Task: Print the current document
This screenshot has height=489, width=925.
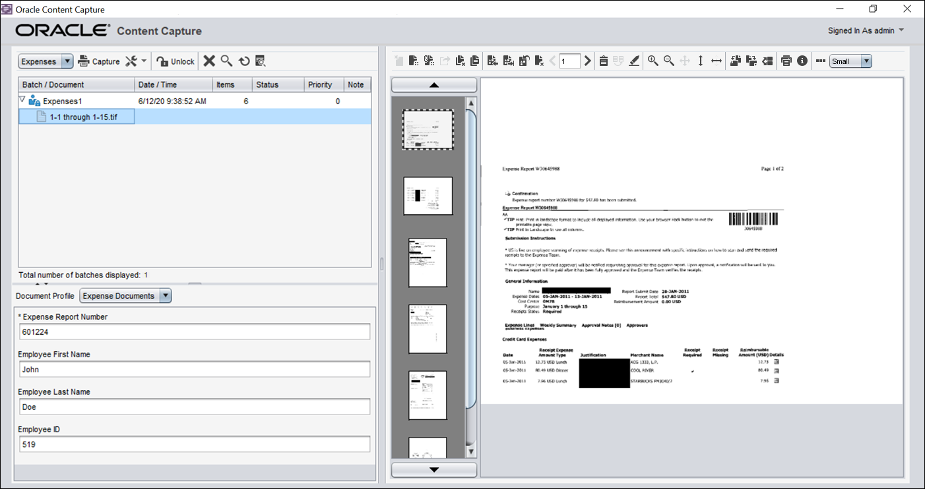Action: 786,61
